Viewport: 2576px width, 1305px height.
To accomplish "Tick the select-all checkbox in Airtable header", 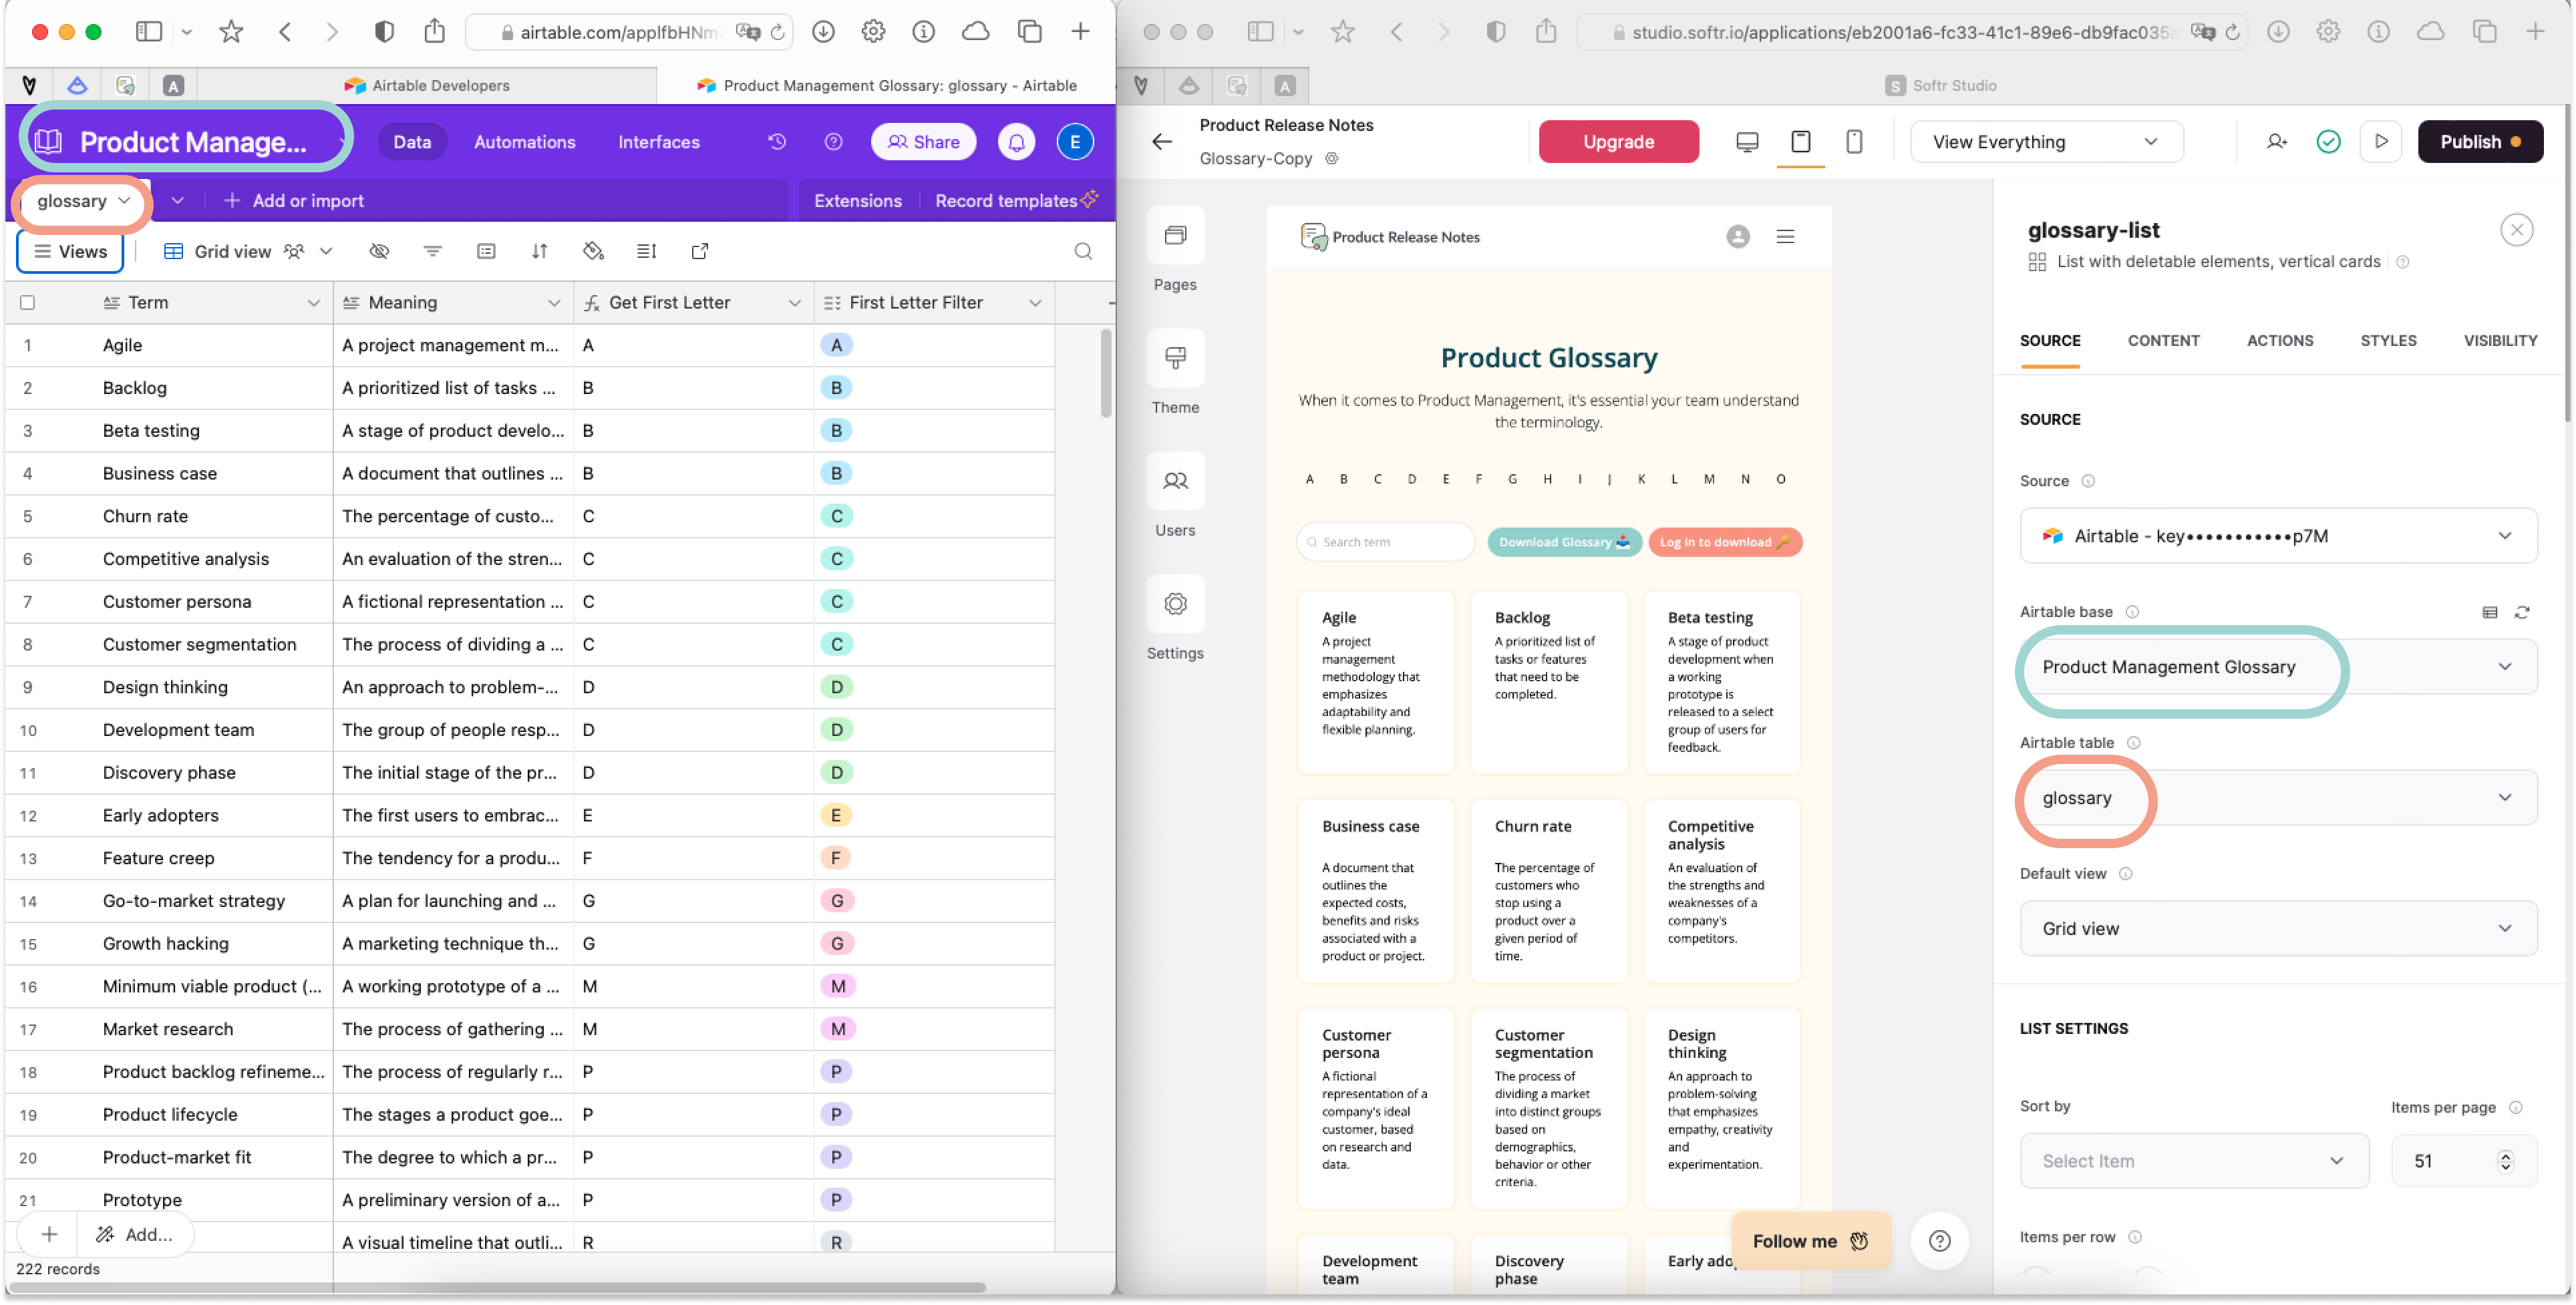I will [x=28, y=303].
